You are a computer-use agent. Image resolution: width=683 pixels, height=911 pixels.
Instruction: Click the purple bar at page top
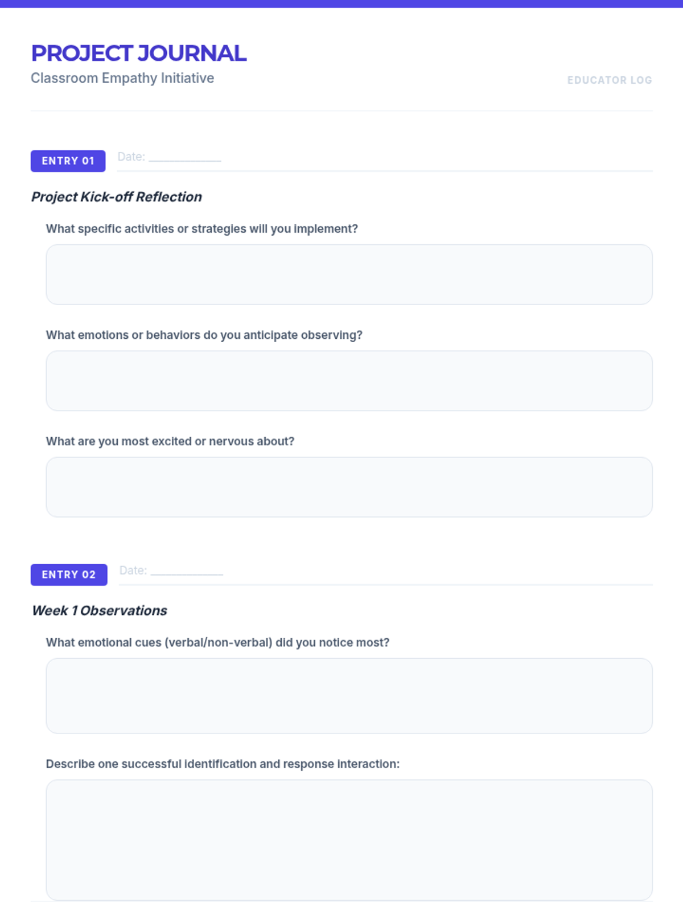click(x=341, y=3)
